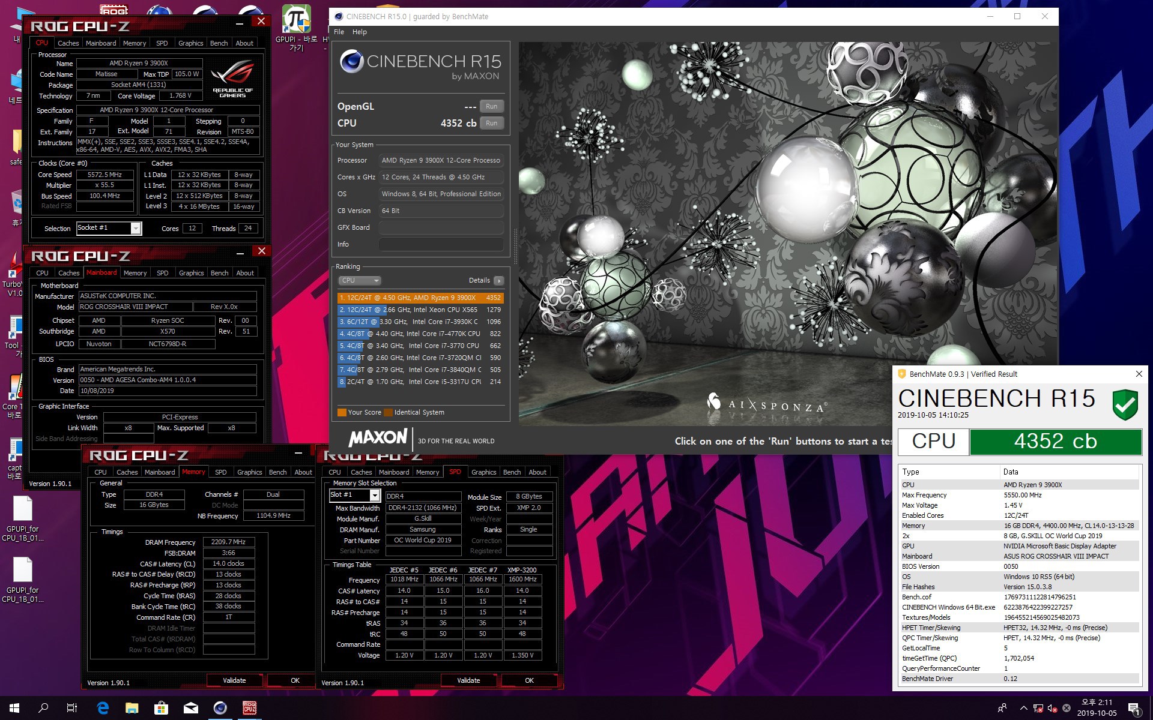Open the Socket #1 selection dropdown
This screenshot has height=720, width=1153.
point(109,228)
